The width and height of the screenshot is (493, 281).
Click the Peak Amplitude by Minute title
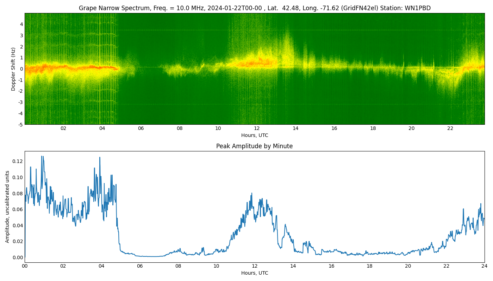click(x=254, y=146)
